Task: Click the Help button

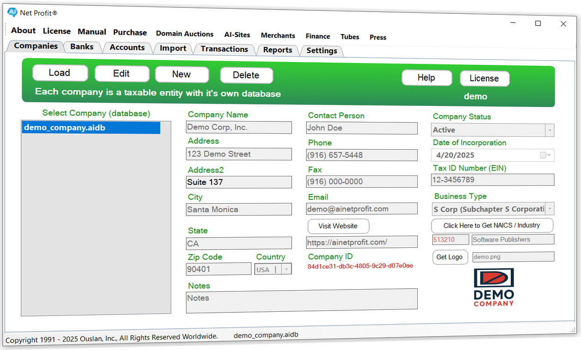Action: click(x=426, y=78)
